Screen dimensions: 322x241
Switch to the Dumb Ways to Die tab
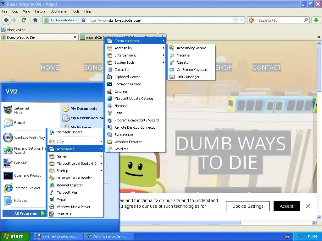[x=39, y=37]
